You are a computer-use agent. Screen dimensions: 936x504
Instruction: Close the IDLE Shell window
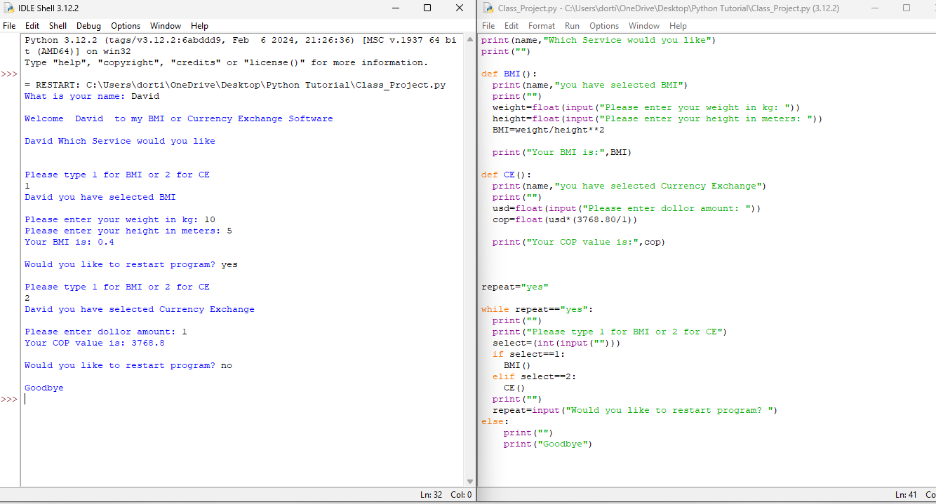point(460,8)
